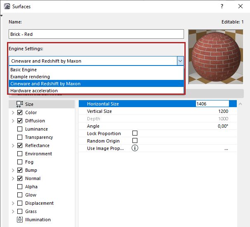Close the Surfaces dialog
250x227 pixels.
(241, 6)
